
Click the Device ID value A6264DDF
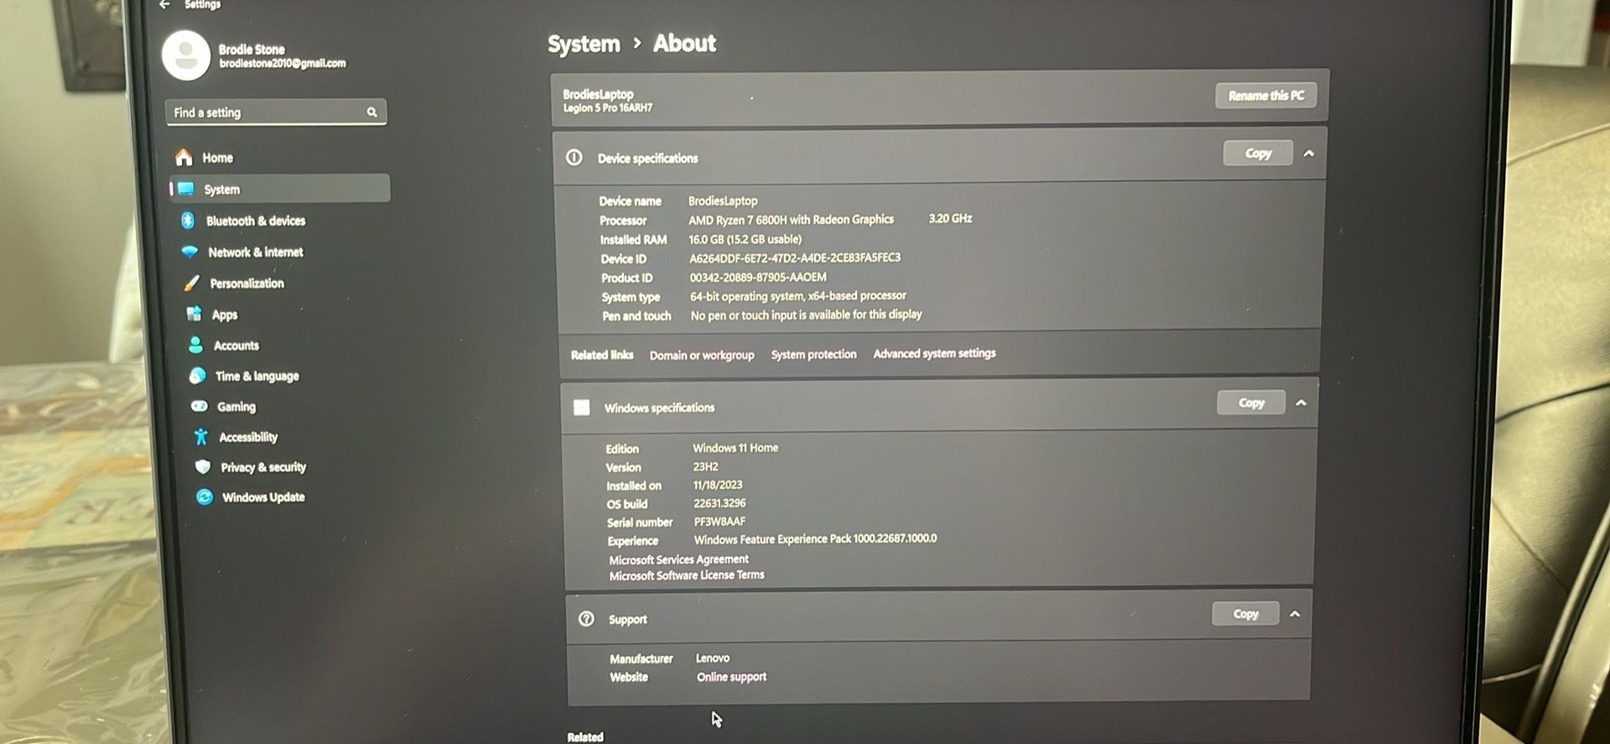point(795,258)
